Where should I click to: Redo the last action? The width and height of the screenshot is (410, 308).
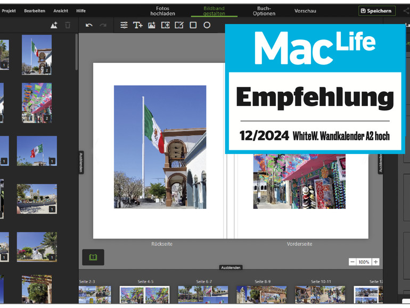(x=103, y=25)
